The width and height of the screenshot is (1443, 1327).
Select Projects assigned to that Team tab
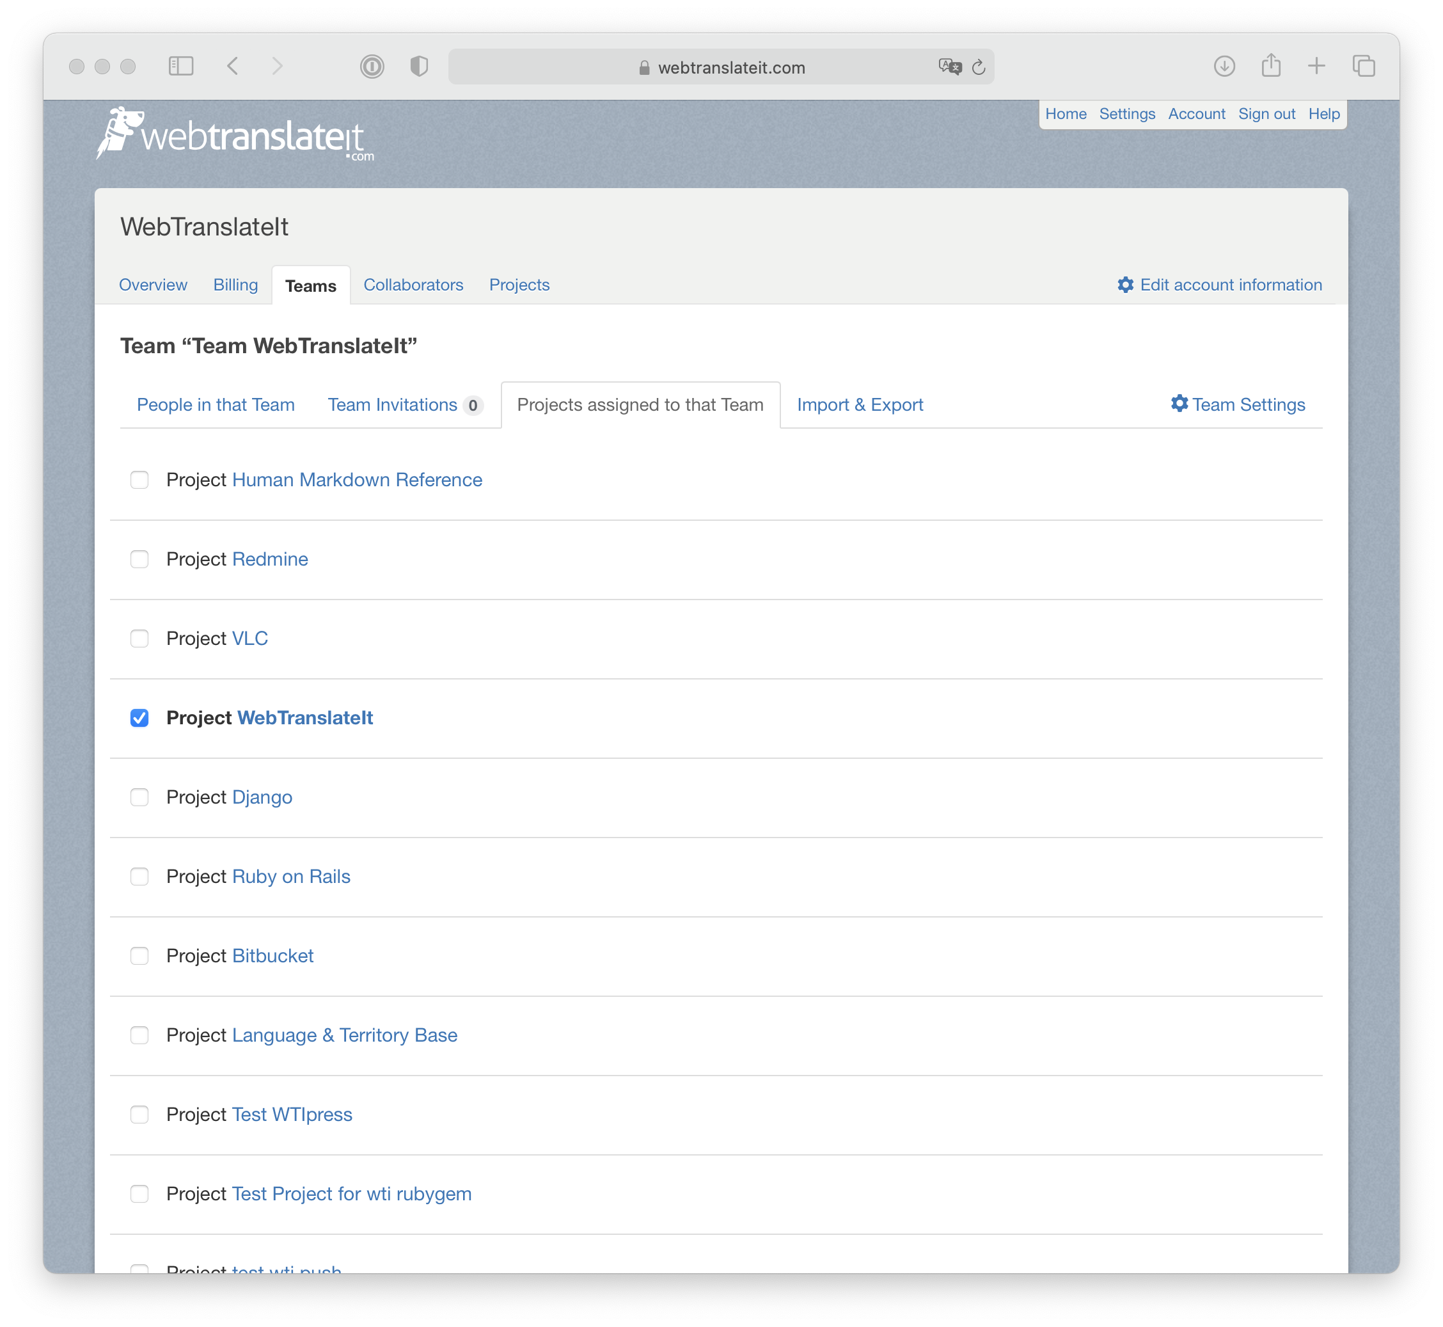[640, 405]
